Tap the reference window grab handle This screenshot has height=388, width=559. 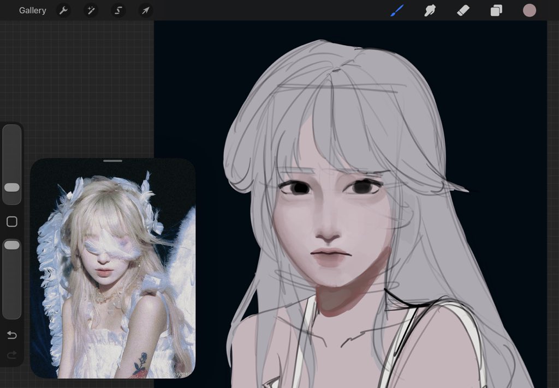point(112,161)
